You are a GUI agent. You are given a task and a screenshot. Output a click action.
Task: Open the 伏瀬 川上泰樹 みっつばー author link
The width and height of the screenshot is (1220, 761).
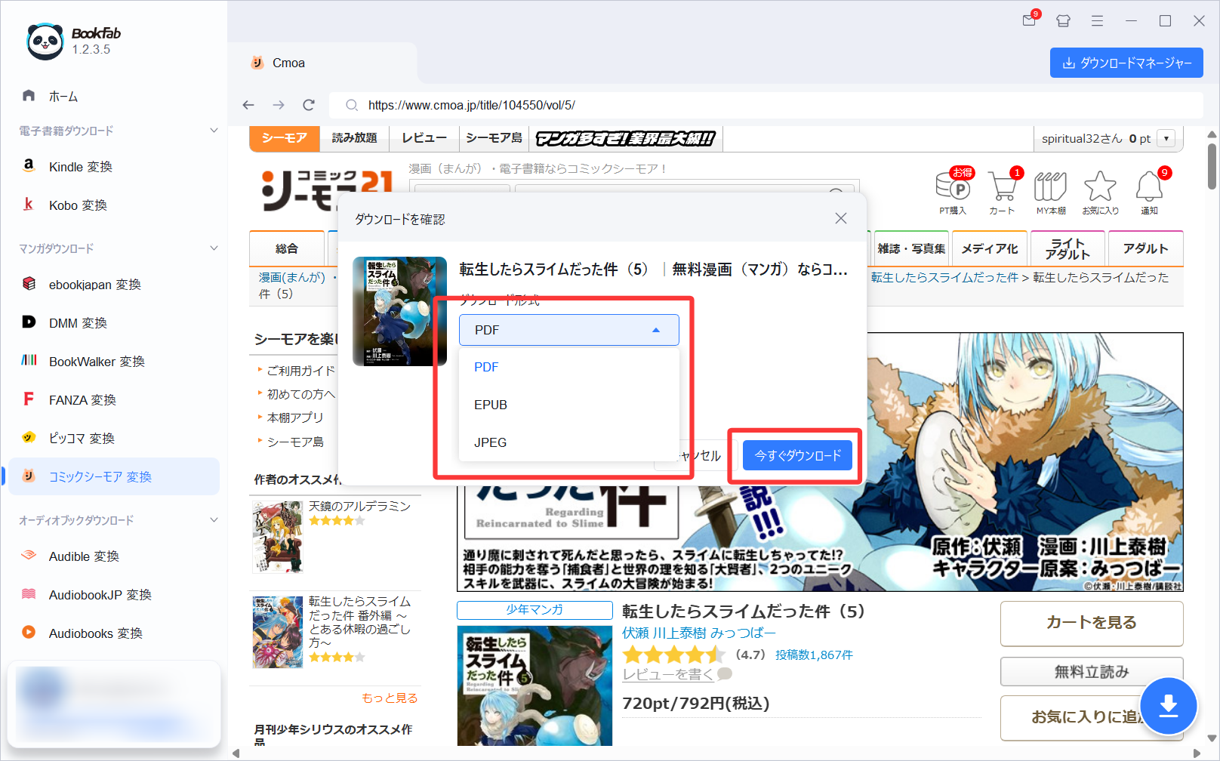click(x=698, y=633)
